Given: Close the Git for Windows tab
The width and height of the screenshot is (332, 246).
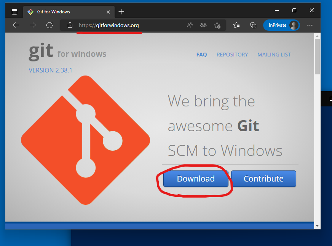Looking at the screenshot, I should [x=108, y=11].
